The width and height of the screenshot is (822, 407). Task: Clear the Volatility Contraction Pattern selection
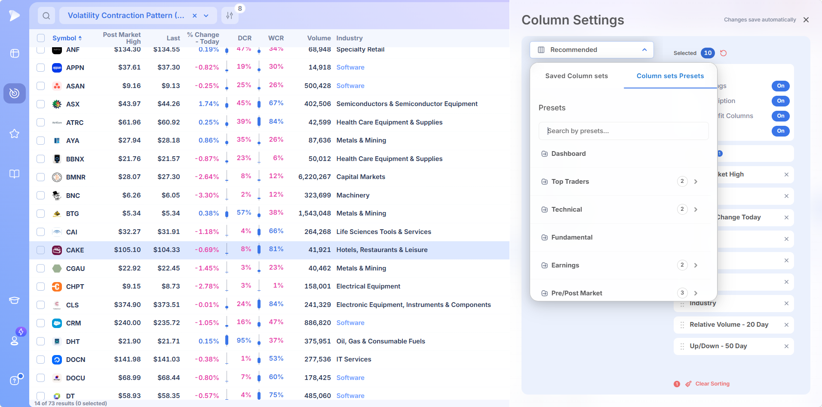(x=195, y=16)
